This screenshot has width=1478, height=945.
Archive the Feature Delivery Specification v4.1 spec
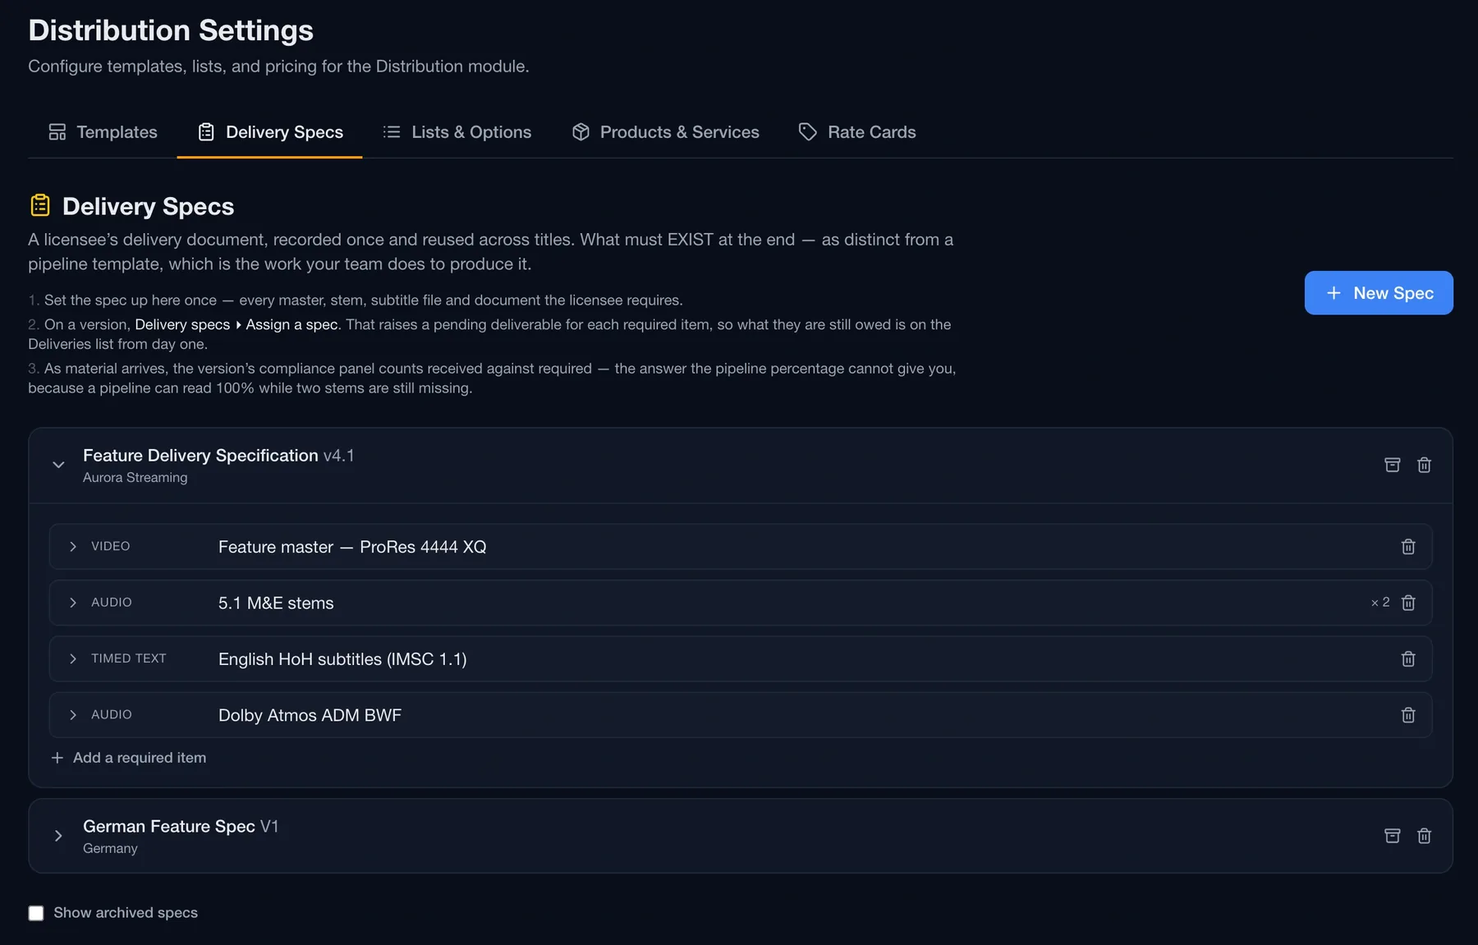[x=1392, y=465]
